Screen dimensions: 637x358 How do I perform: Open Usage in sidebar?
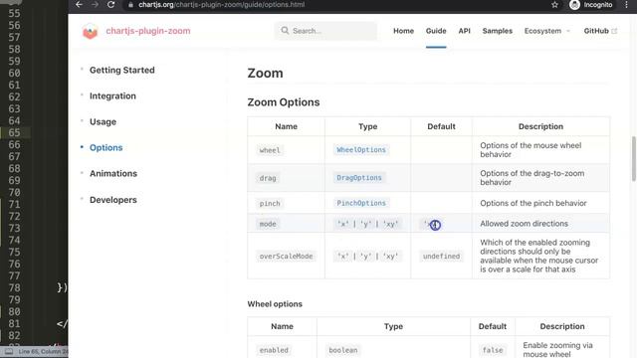click(103, 121)
